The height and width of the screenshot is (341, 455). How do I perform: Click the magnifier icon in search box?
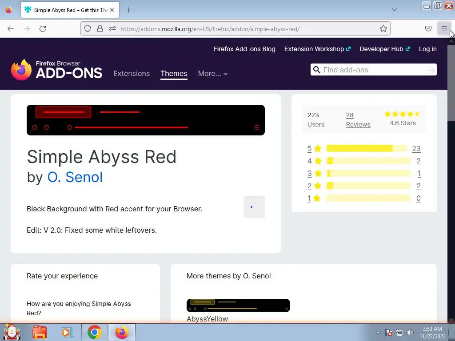click(316, 70)
